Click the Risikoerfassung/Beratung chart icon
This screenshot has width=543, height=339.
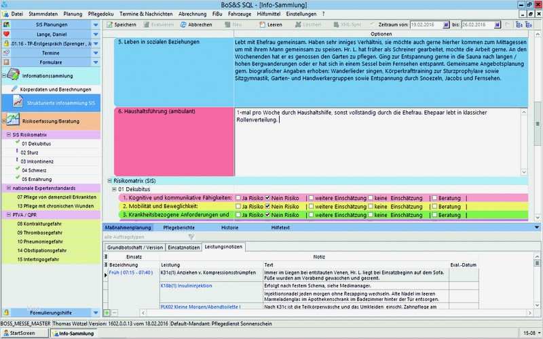point(13,119)
